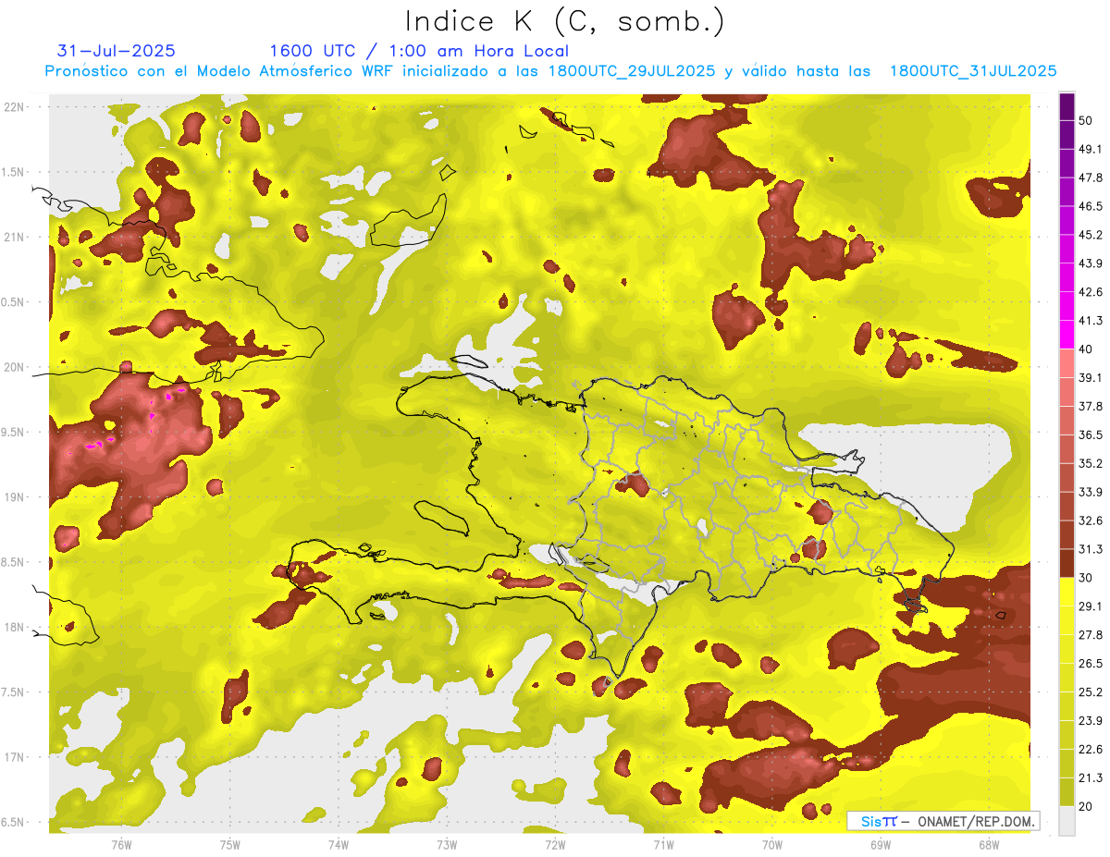Click the "74W" longitude axis label
The width and height of the screenshot is (1110, 857).
tap(338, 845)
